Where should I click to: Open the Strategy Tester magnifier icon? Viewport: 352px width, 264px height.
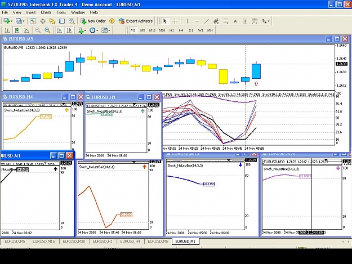(72, 21)
